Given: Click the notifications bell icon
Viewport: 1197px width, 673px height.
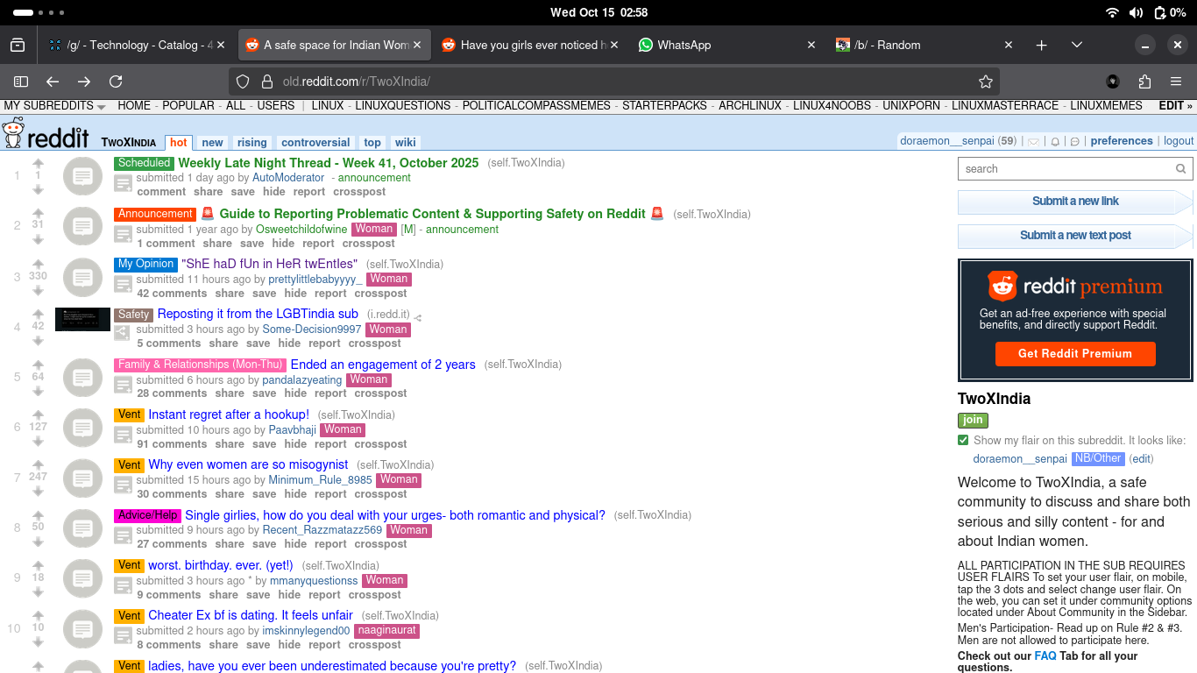Looking at the screenshot, I should (1055, 141).
